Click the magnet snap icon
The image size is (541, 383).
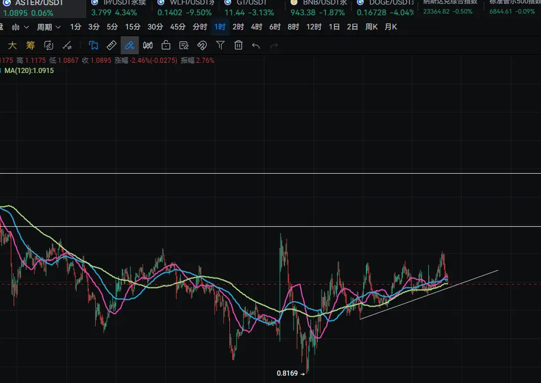[202, 45]
